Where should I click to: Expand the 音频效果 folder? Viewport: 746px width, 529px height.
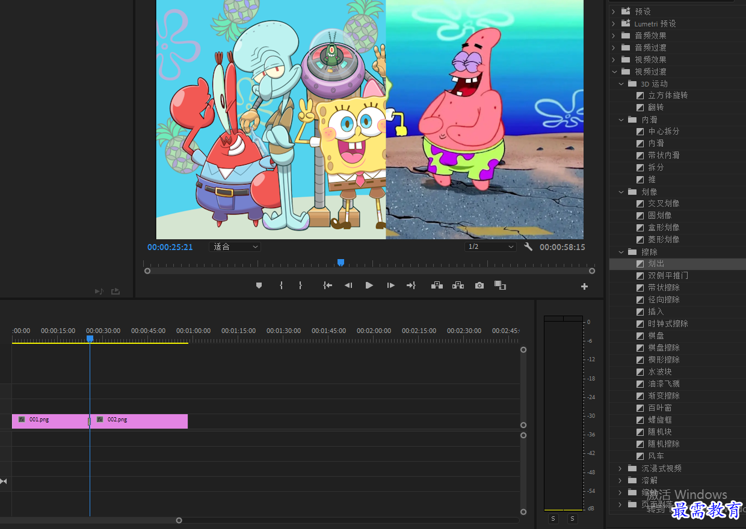coord(614,35)
